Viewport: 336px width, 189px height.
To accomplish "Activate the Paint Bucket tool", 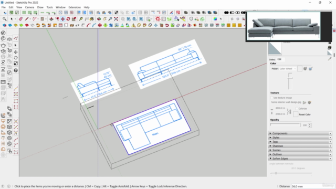I will coord(92,19).
